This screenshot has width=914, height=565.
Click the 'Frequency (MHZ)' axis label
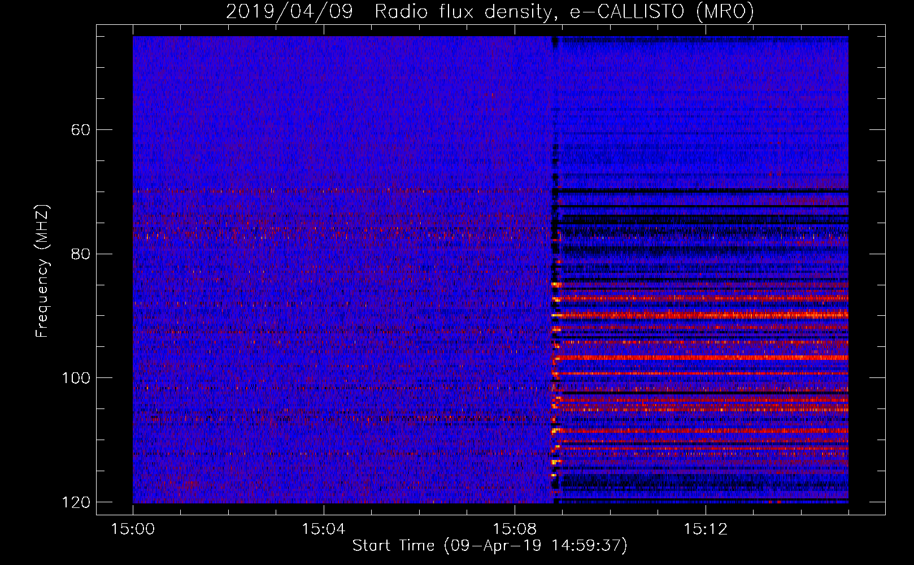coord(42,271)
